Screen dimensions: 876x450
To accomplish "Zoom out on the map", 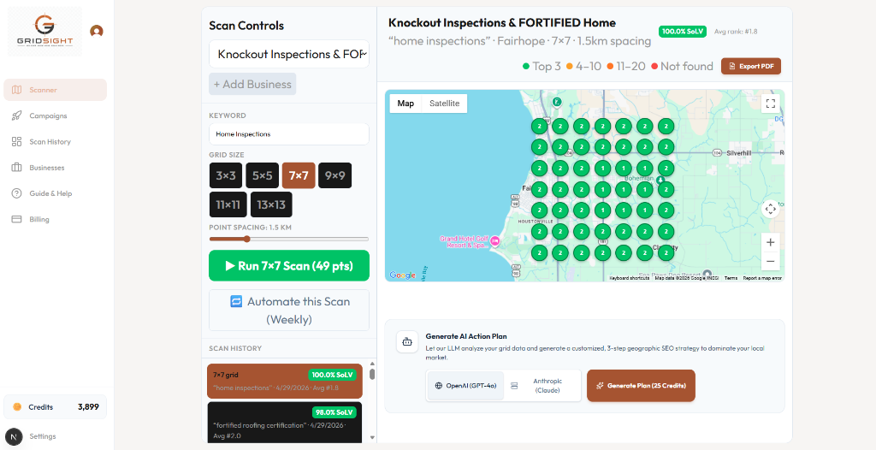I will [x=771, y=262].
